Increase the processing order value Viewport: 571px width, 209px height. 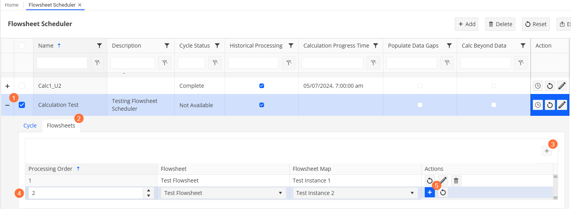tap(149, 190)
